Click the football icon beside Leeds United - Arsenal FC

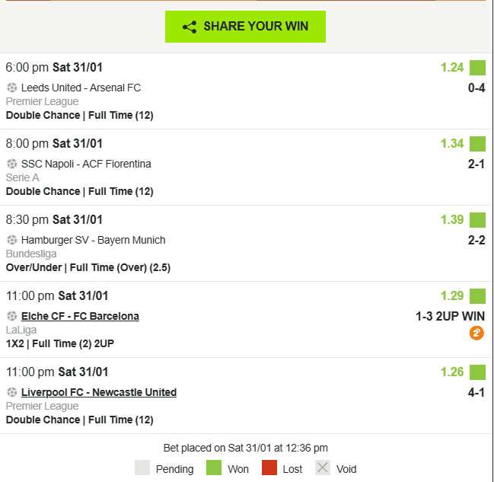(12, 88)
